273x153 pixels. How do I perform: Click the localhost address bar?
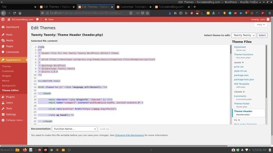pos(87,13)
